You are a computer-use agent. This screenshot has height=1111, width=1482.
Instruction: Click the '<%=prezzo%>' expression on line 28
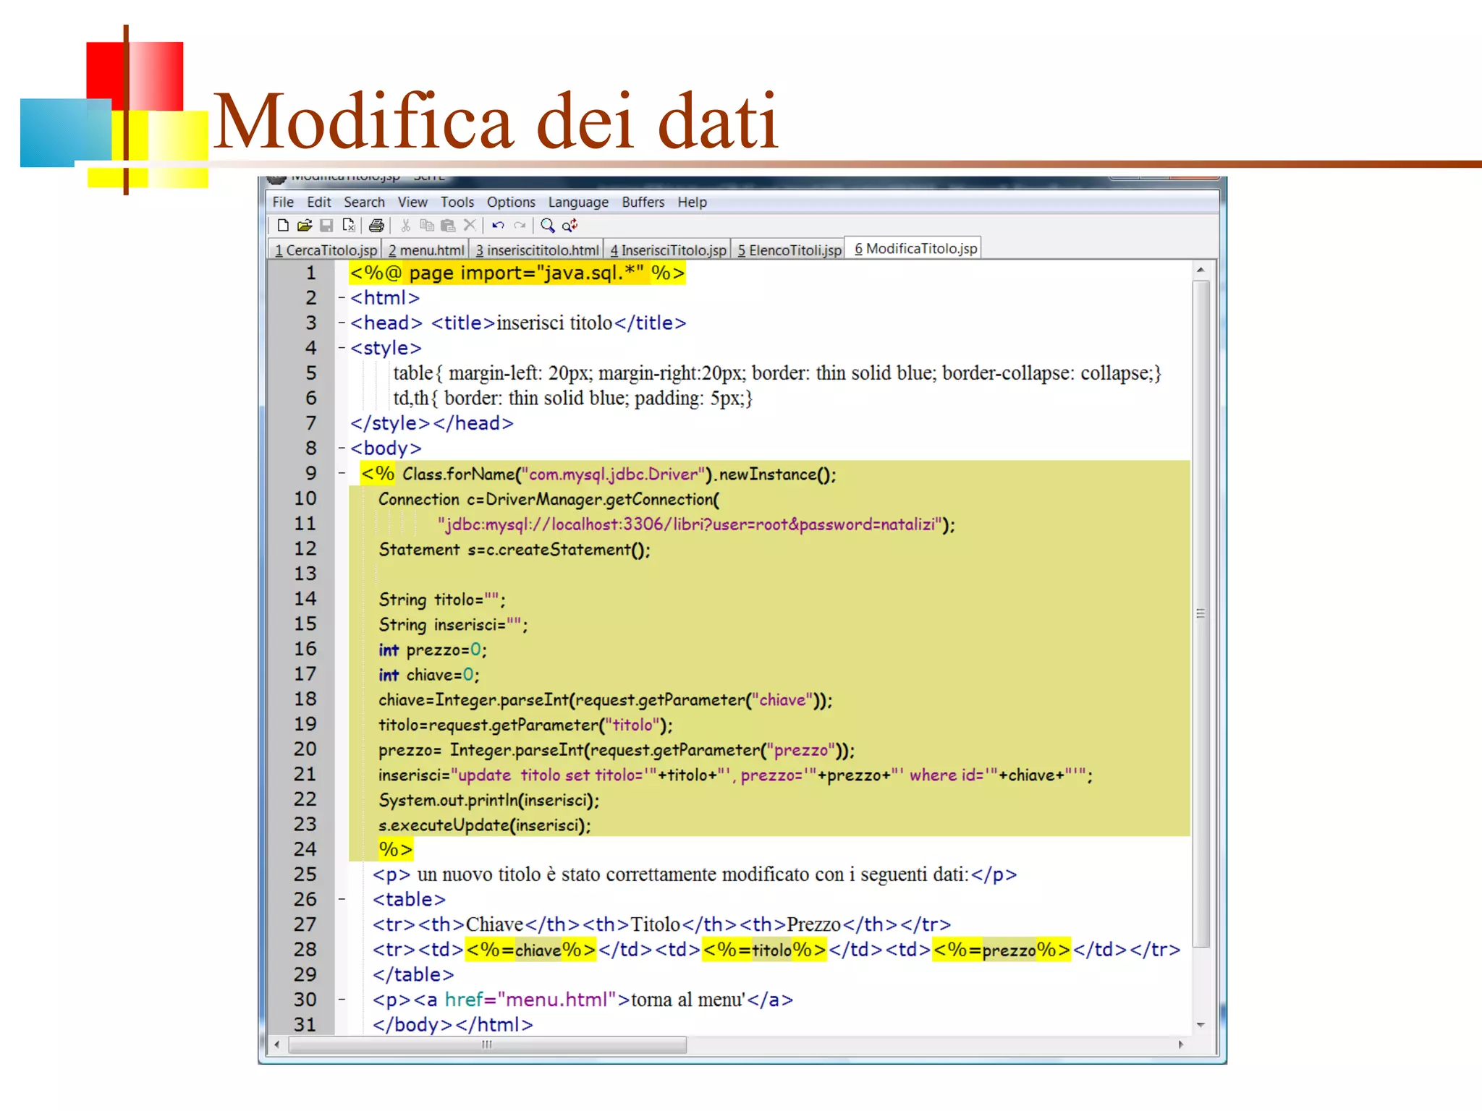tap(1002, 950)
